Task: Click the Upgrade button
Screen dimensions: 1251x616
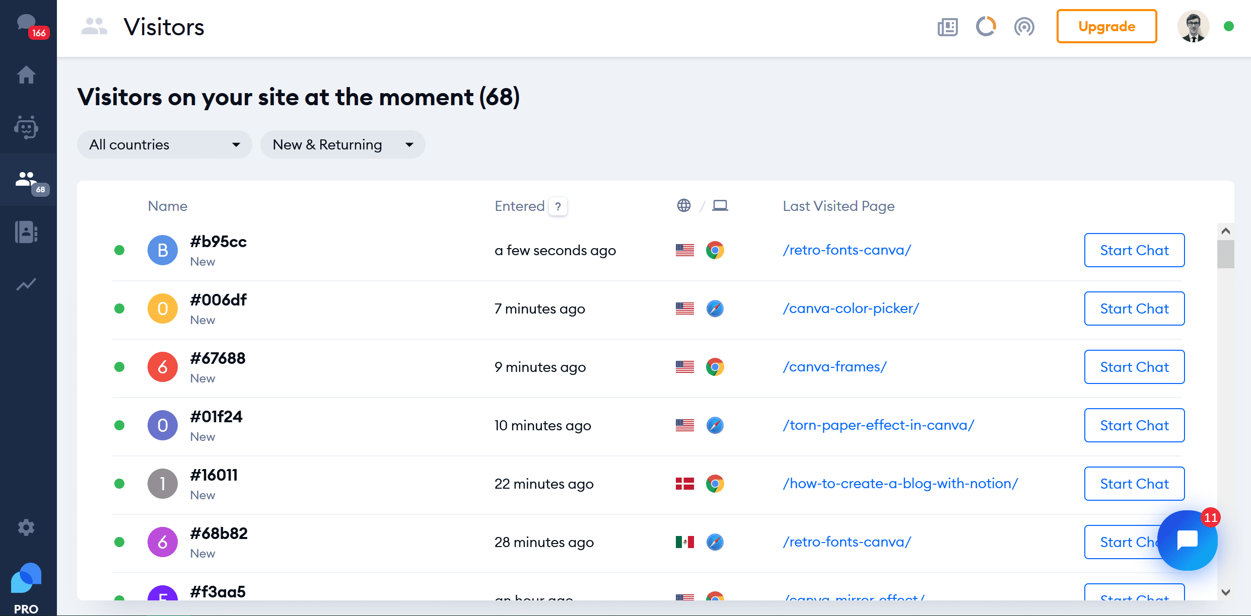Action: coord(1106,26)
